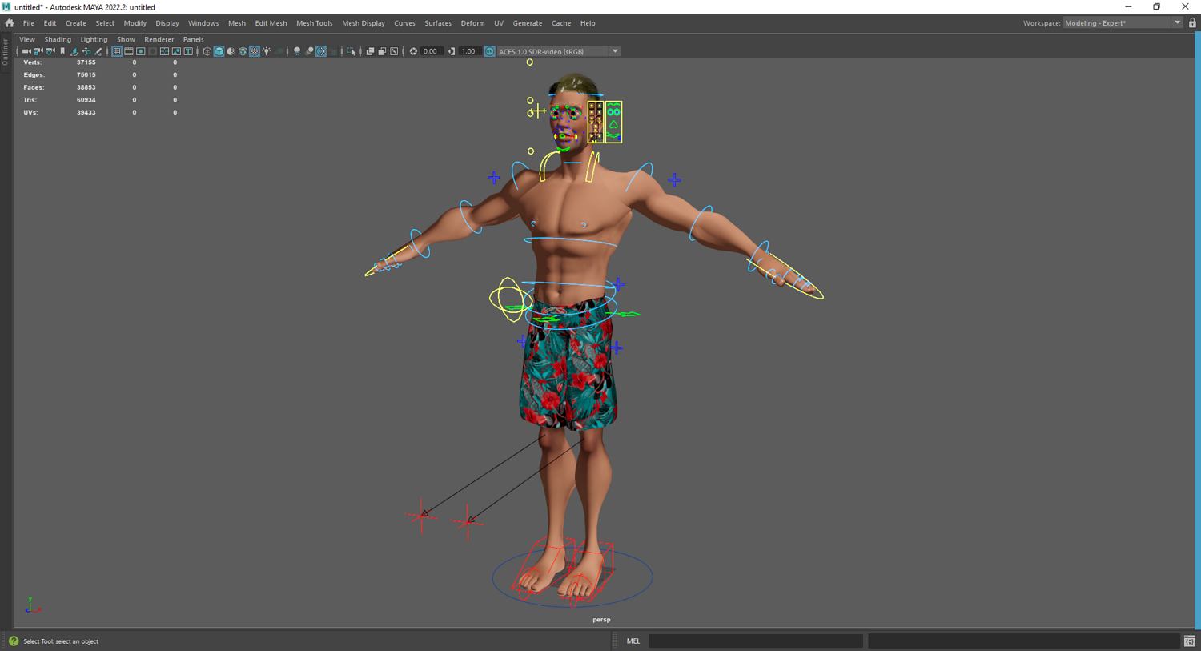Click the persp camera label
This screenshot has height=651, width=1201.
[x=601, y=620]
